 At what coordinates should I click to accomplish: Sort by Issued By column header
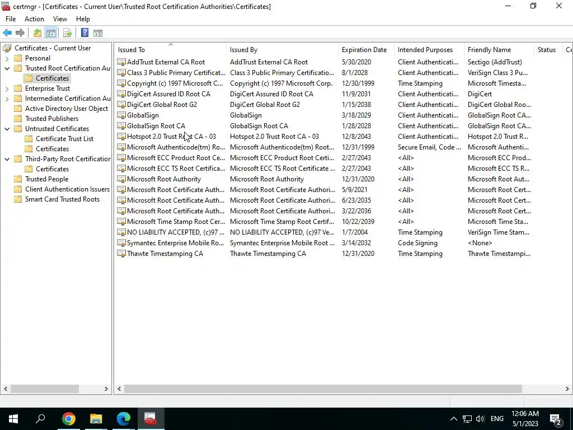point(282,50)
